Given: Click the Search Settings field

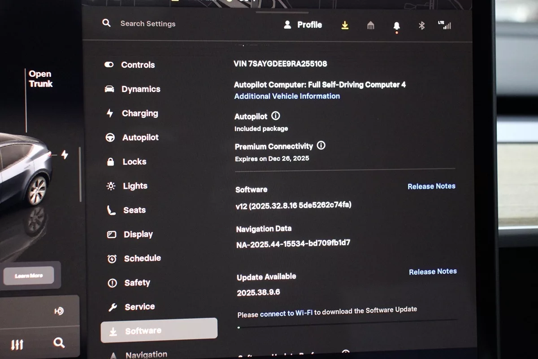Looking at the screenshot, I should [148, 24].
